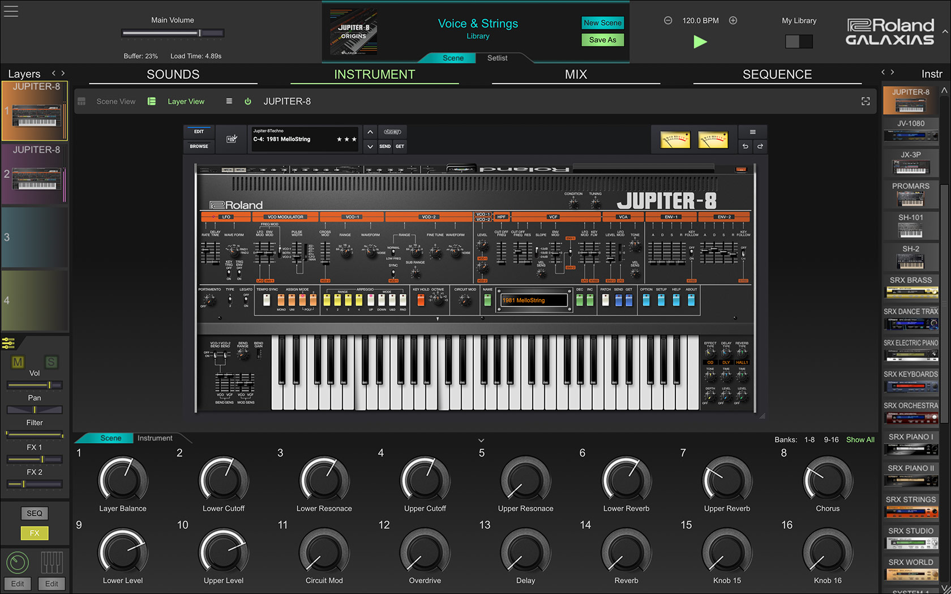The image size is (951, 594).
Task: Click the plugin BROWSE button
Action: 199,146
